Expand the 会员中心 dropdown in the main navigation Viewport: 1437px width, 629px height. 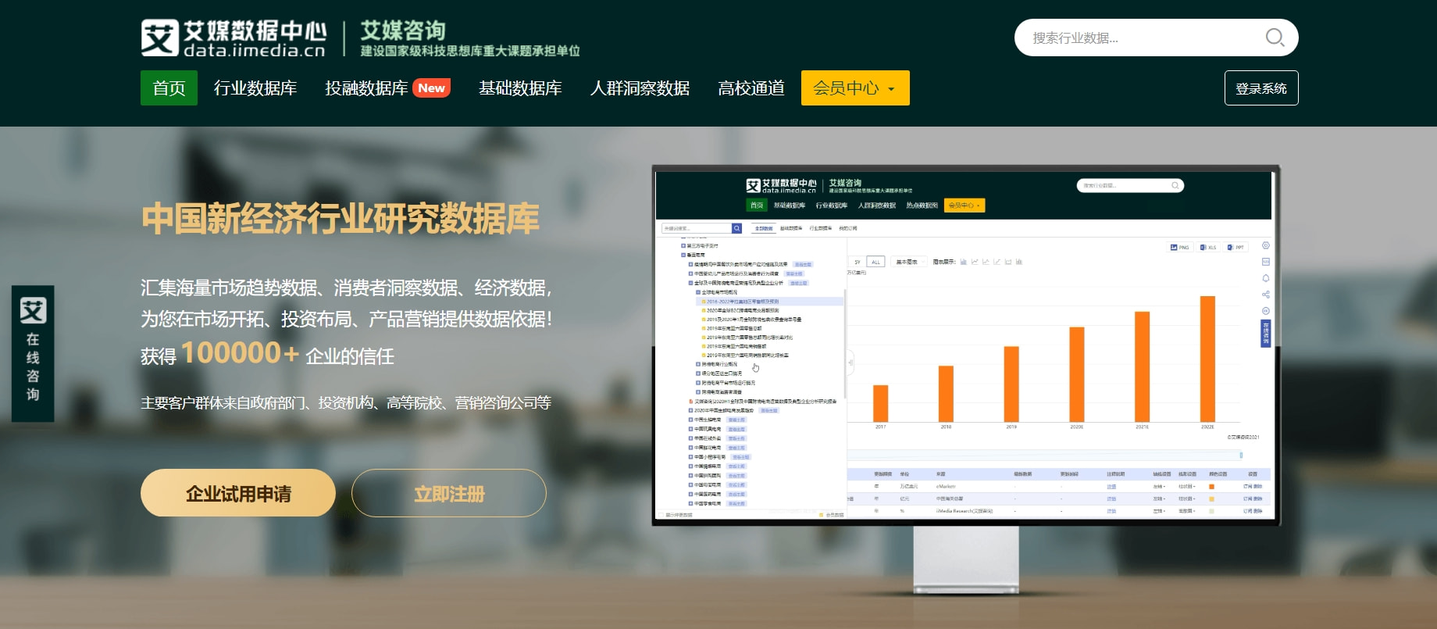click(854, 88)
